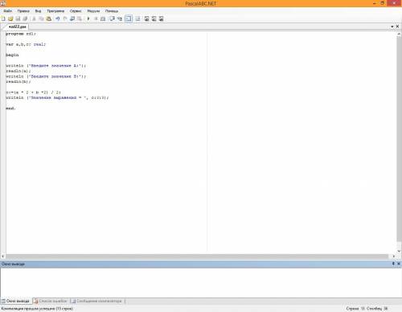Close the output window panel
This screenshot has height=312, width=402.
pyautogui.click(x=399, y=264)
